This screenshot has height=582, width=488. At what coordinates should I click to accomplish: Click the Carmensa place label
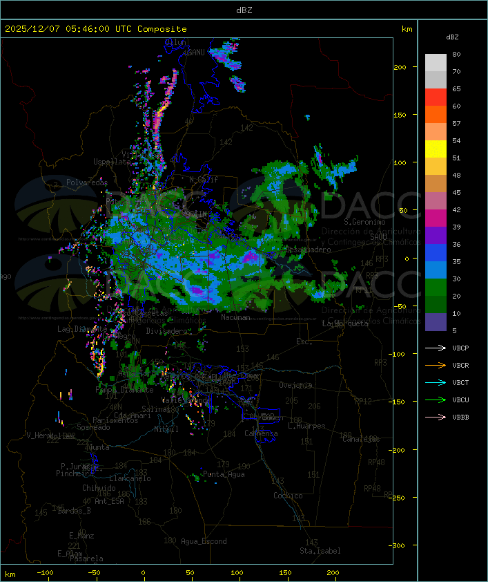[x=261, y=433]
